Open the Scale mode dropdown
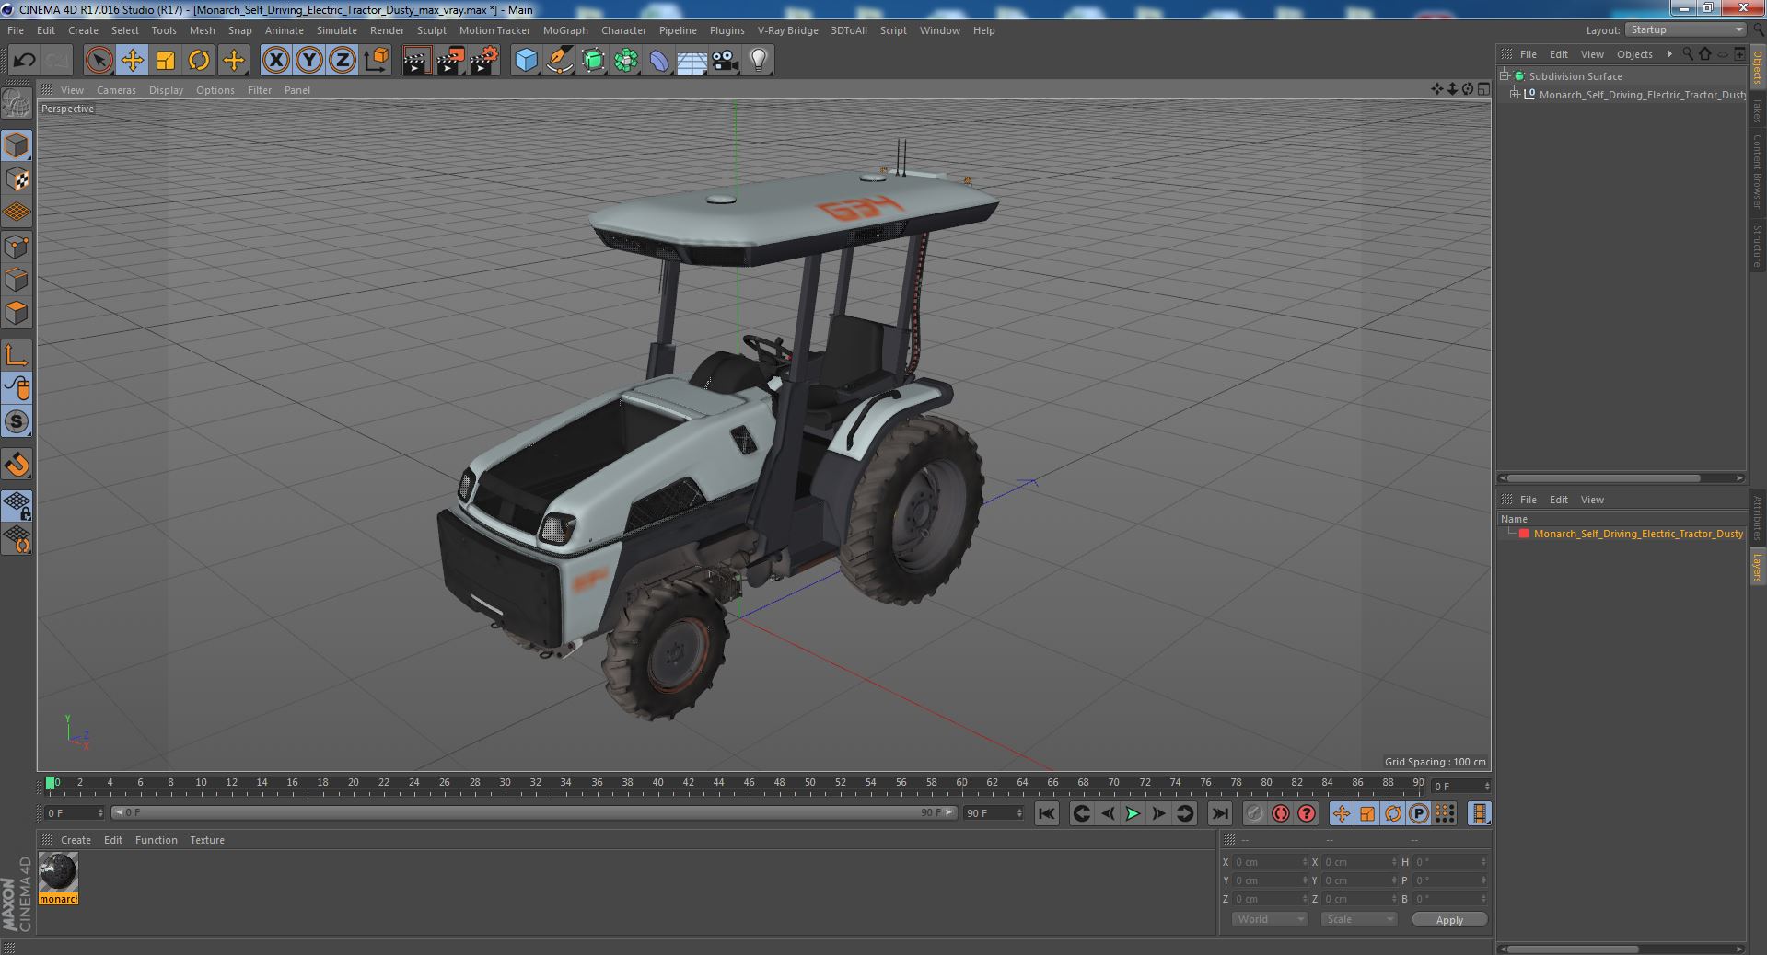 pos(1358,919)
